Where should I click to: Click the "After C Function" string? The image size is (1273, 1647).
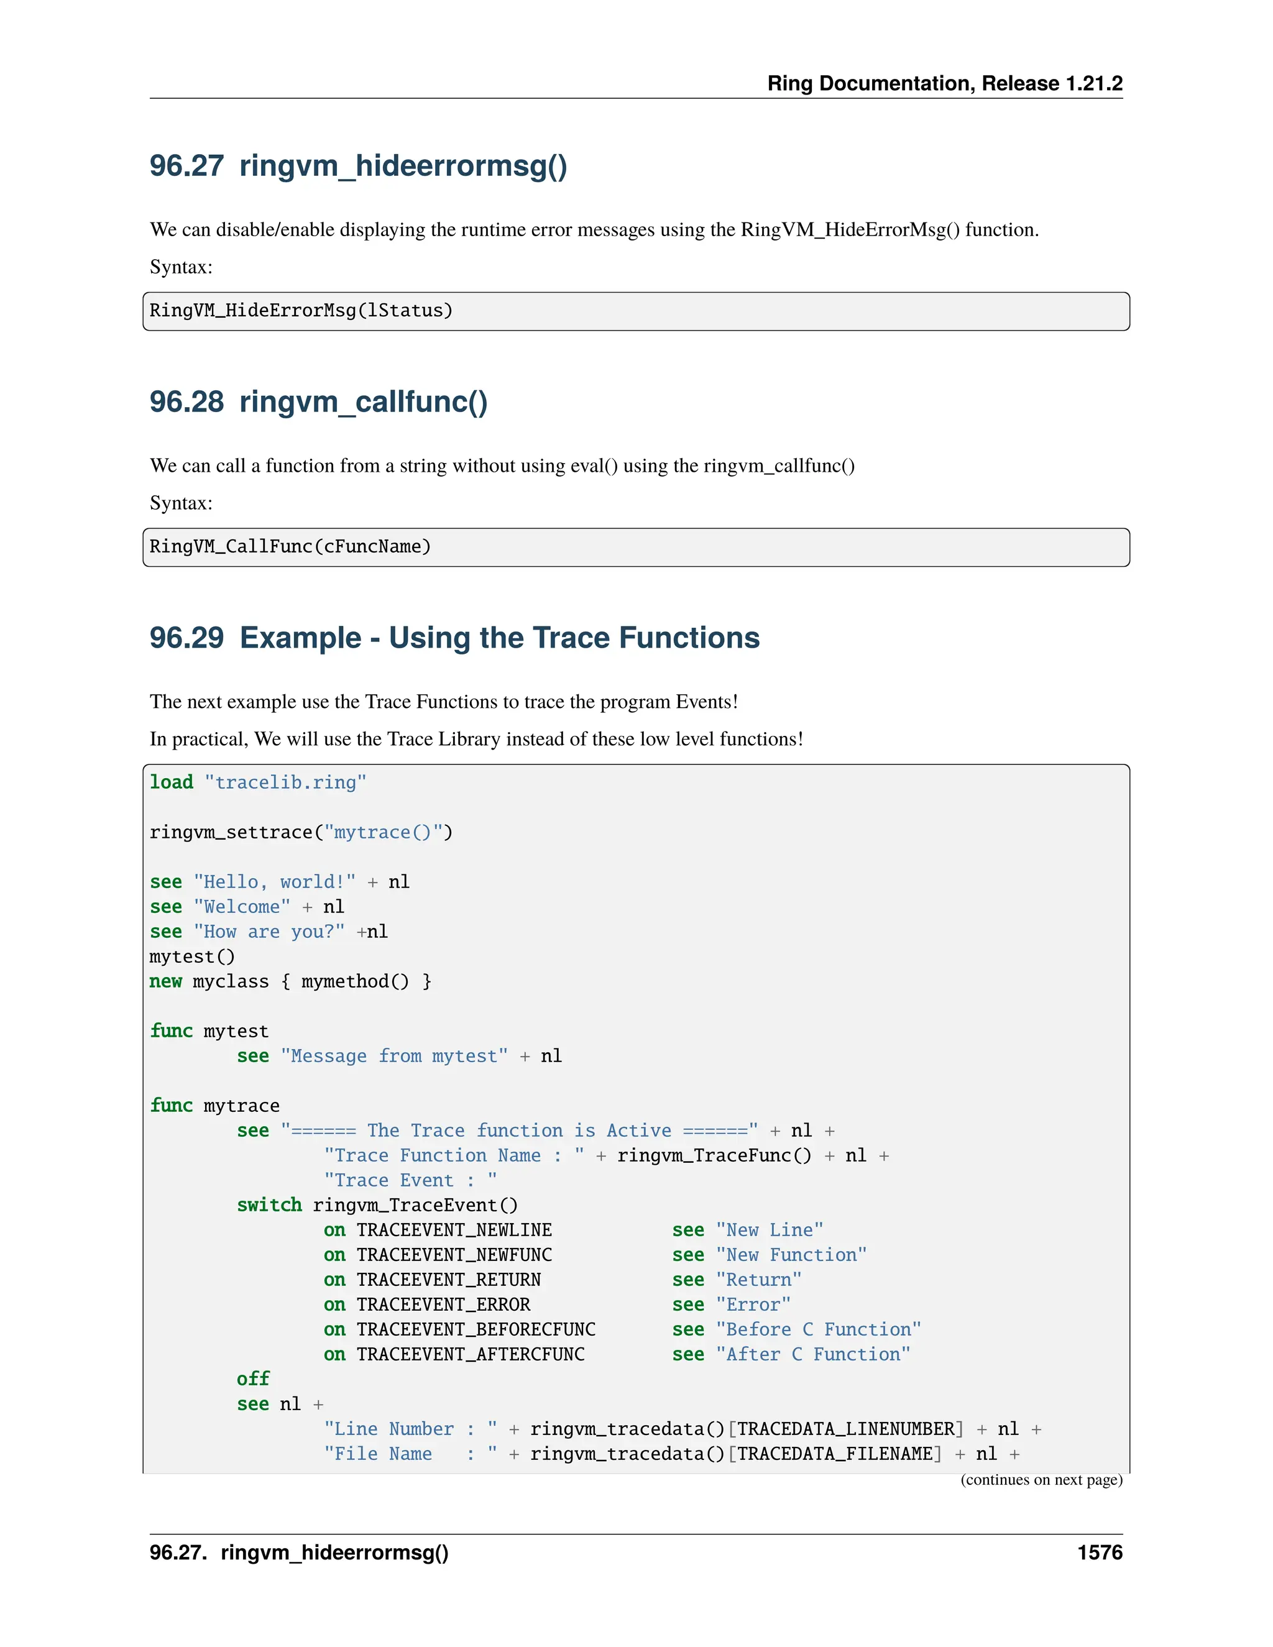[812, 1354]
